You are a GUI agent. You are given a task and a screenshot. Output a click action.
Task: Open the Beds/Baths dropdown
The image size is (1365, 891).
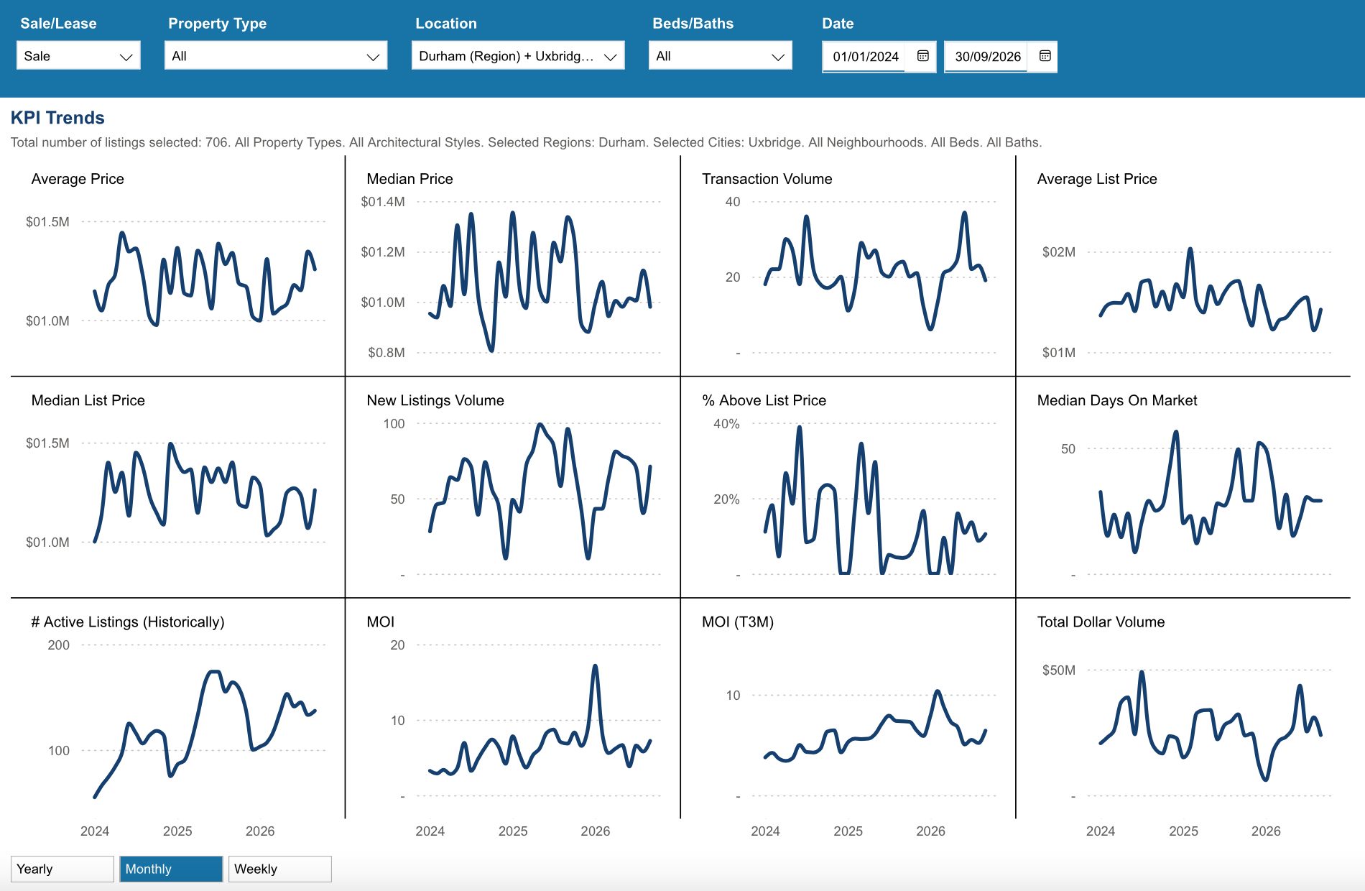click(x=721, y=56)
